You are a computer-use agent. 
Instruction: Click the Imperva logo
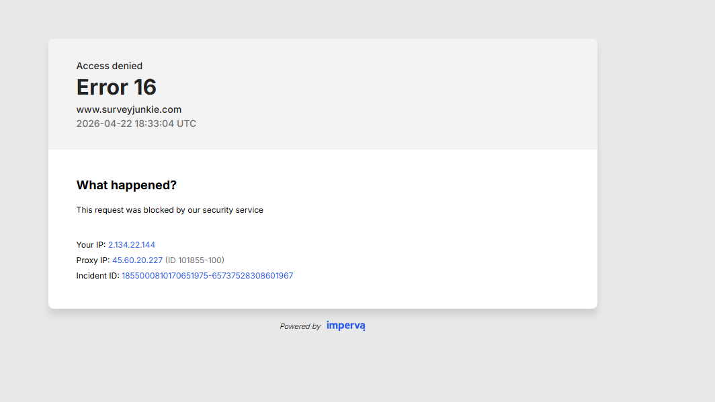click(345, 326)
